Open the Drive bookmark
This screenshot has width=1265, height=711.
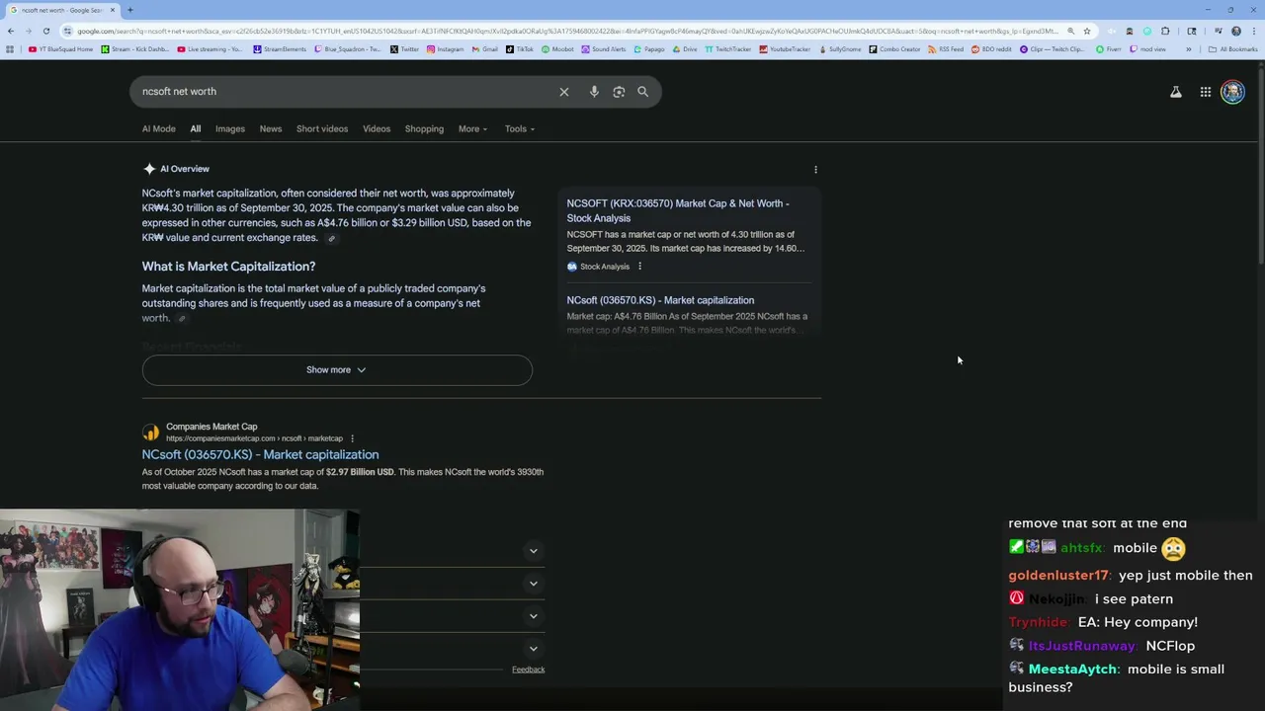685,49
